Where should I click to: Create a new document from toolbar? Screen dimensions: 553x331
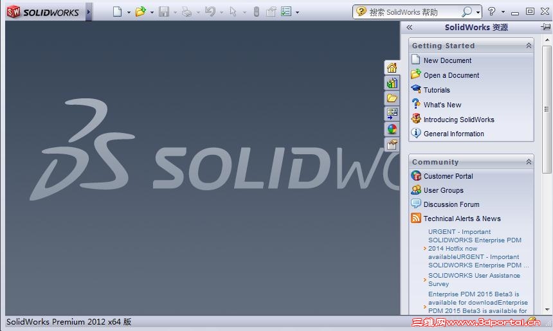(118, 12)
